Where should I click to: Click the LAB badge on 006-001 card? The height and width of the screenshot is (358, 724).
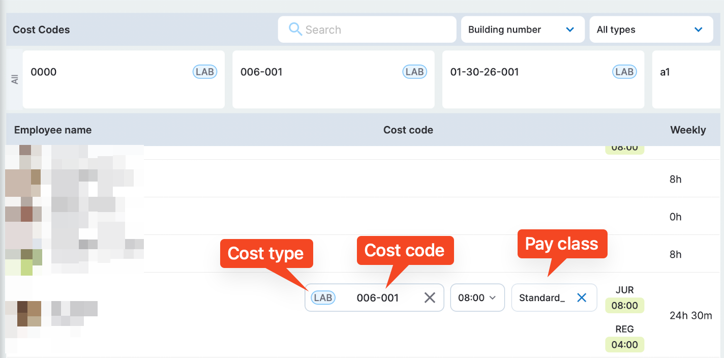[x=414, y=72]
